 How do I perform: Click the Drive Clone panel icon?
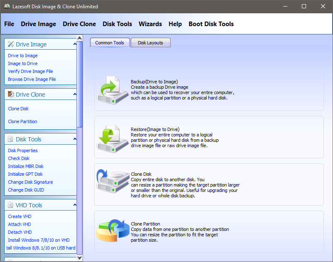click(x=11, y=94)
